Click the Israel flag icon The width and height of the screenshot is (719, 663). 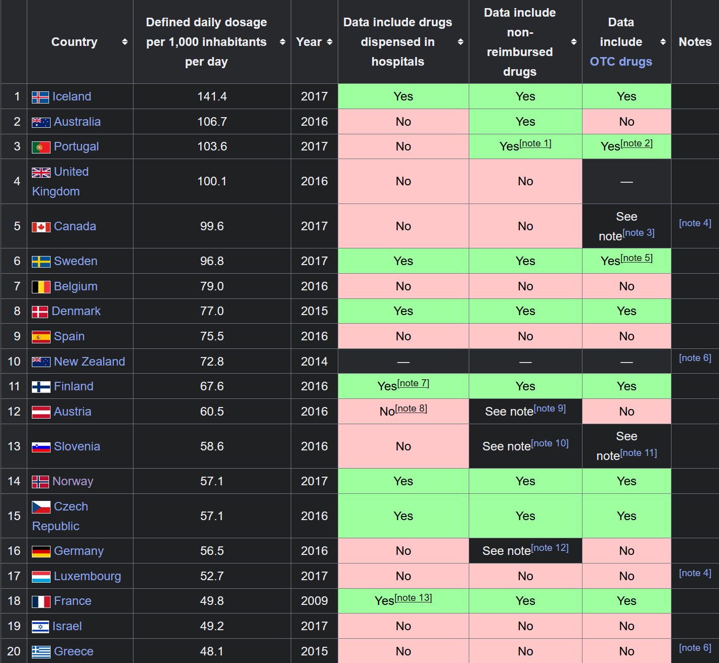coord(40,627)
